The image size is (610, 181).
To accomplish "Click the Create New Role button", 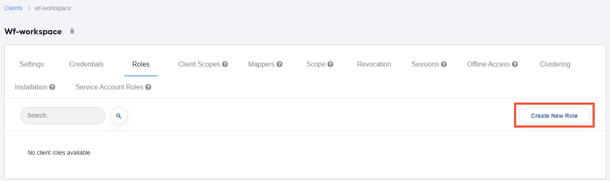I will [x=554, y=116].
